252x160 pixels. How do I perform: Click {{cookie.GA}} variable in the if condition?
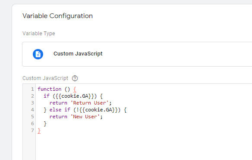[x=75, y=96]
